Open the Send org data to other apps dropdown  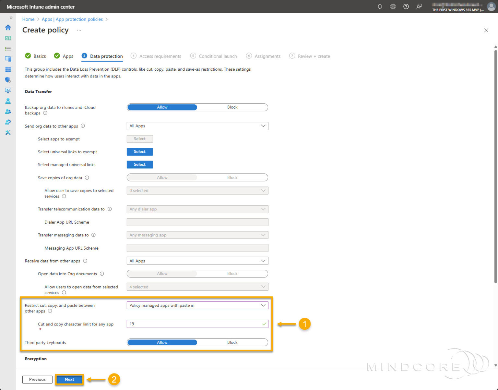pyautogui.click(x=197, y=126)
